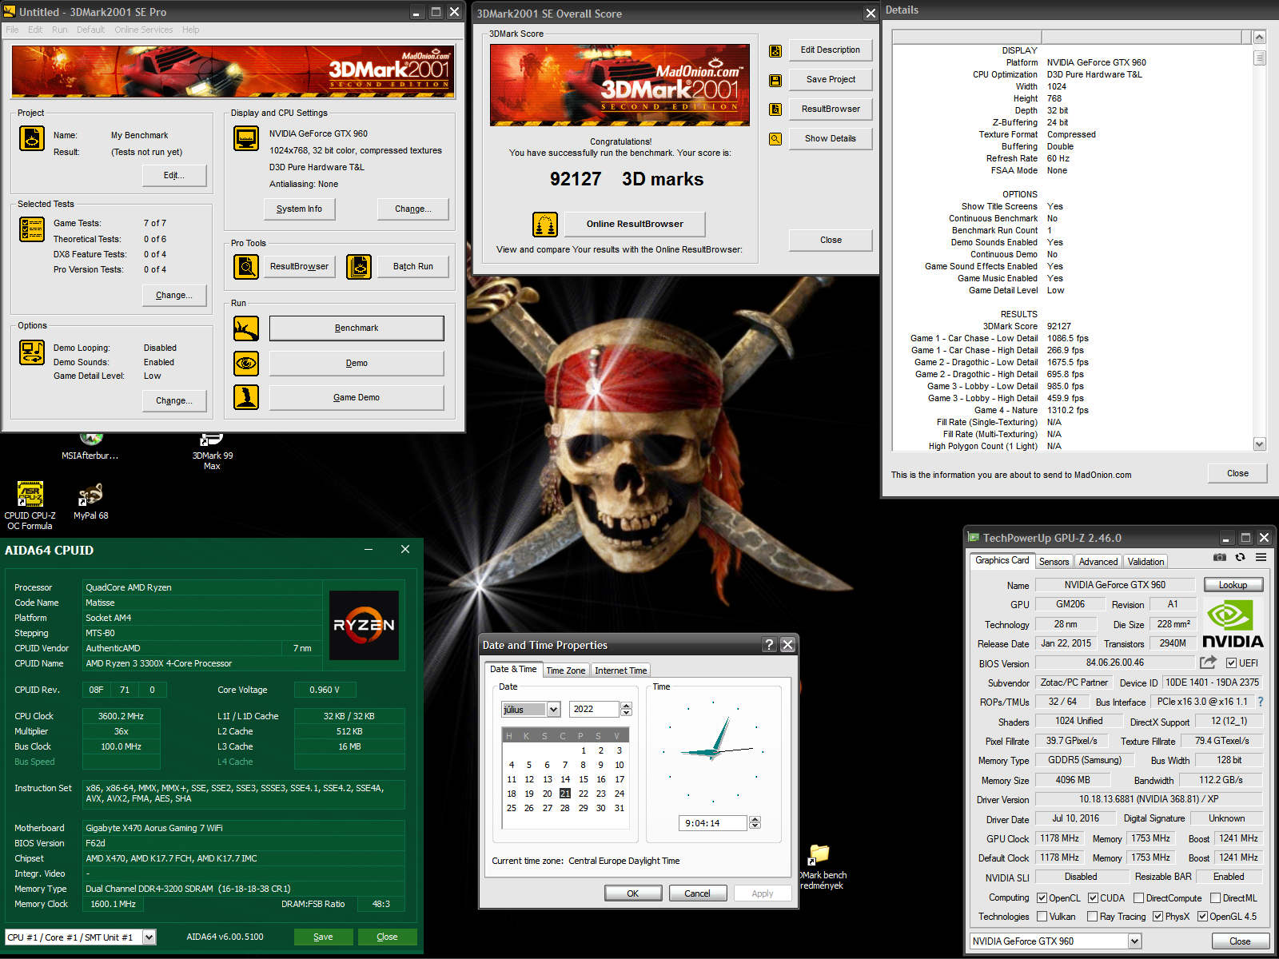The image size is (1279, 959).
Task: Open the GPU selector dropdown in GPU-Z
Action: [1134, 941]
